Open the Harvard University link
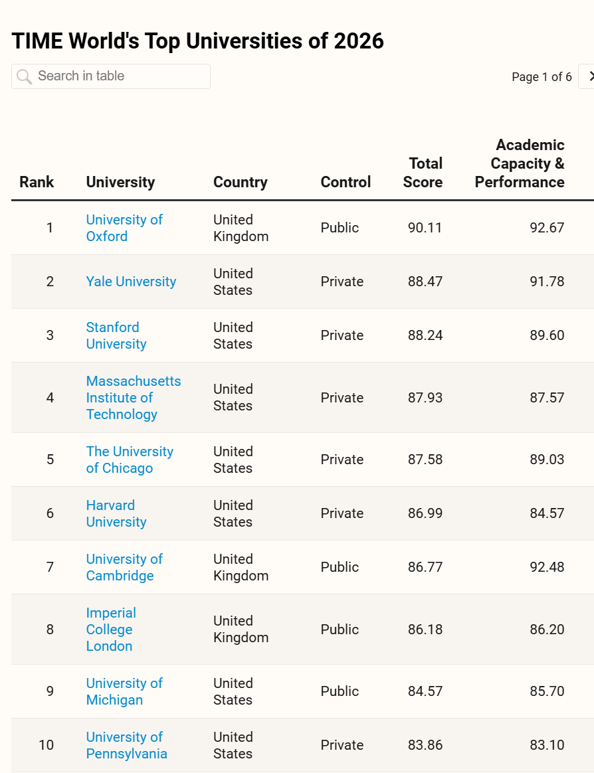The height and width of the screenshot is (773, 594). [116, 513]
